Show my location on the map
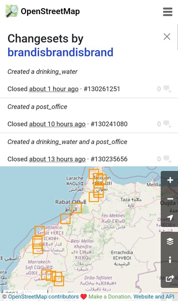 click(x=170, y=217)
